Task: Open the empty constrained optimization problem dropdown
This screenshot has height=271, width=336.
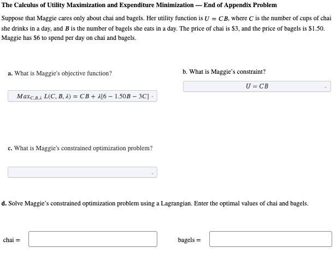Action: click(x=82, y=172)
